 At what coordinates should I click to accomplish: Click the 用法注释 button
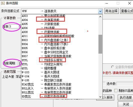[x=111, y=11]
